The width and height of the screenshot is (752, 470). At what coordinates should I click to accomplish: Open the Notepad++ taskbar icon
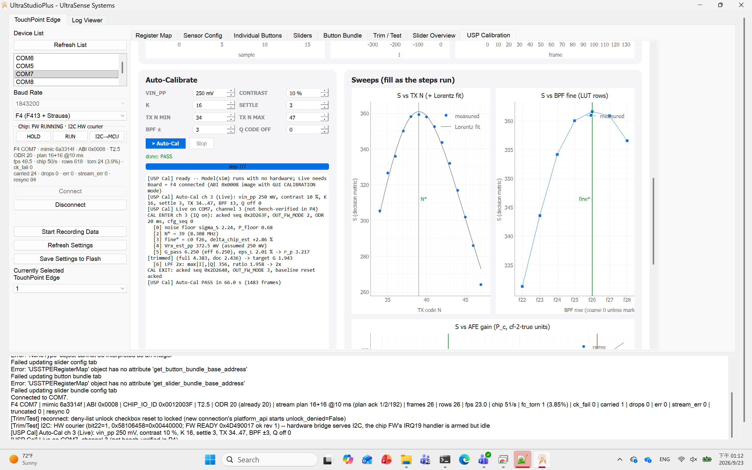522,459
